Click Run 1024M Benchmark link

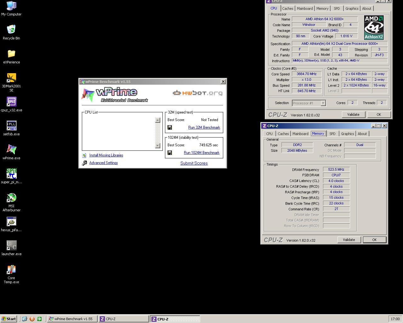pos(201,153)
